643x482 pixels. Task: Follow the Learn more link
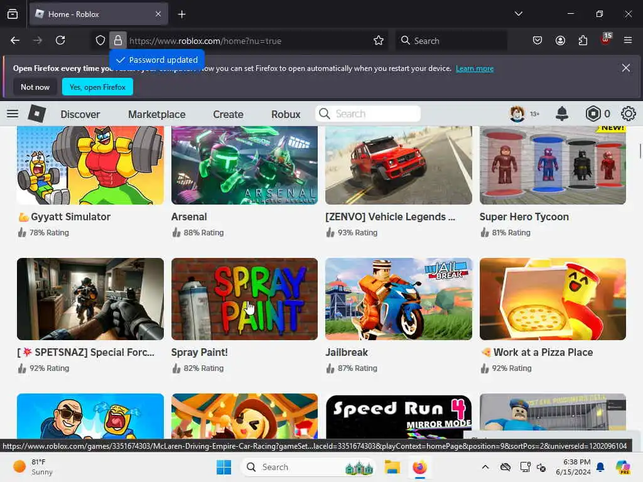point(475,68)
